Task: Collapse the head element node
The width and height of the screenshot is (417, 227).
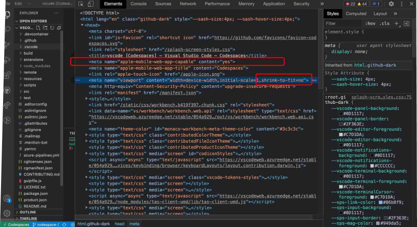Action: pos(82,25)
